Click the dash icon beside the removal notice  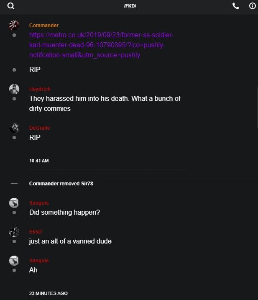14,184
